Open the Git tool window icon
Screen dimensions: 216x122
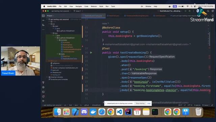pos(43,101)
